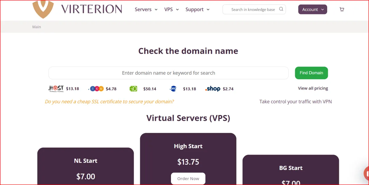369x185 pixels.
Task: Open View all pricing link
Action: 313,88
